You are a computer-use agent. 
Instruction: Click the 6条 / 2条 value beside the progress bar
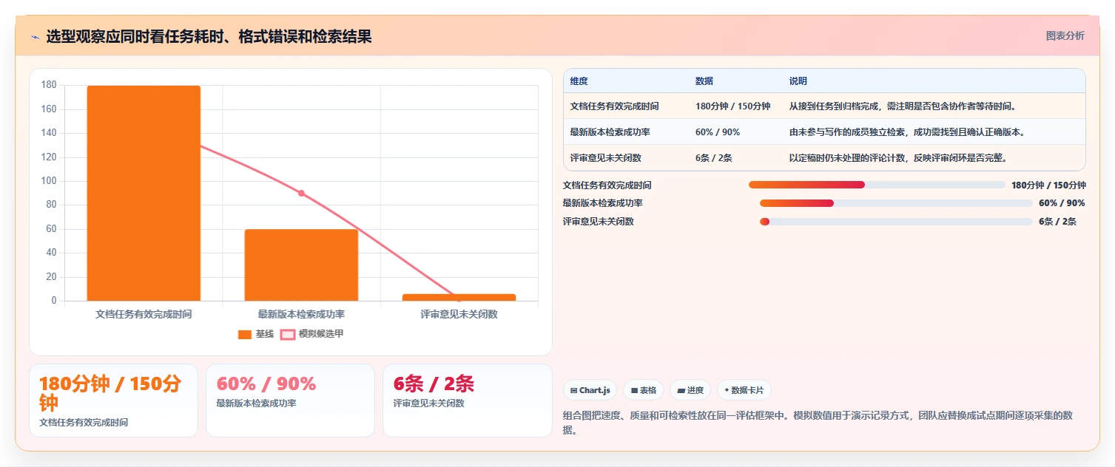(1057, 222)
